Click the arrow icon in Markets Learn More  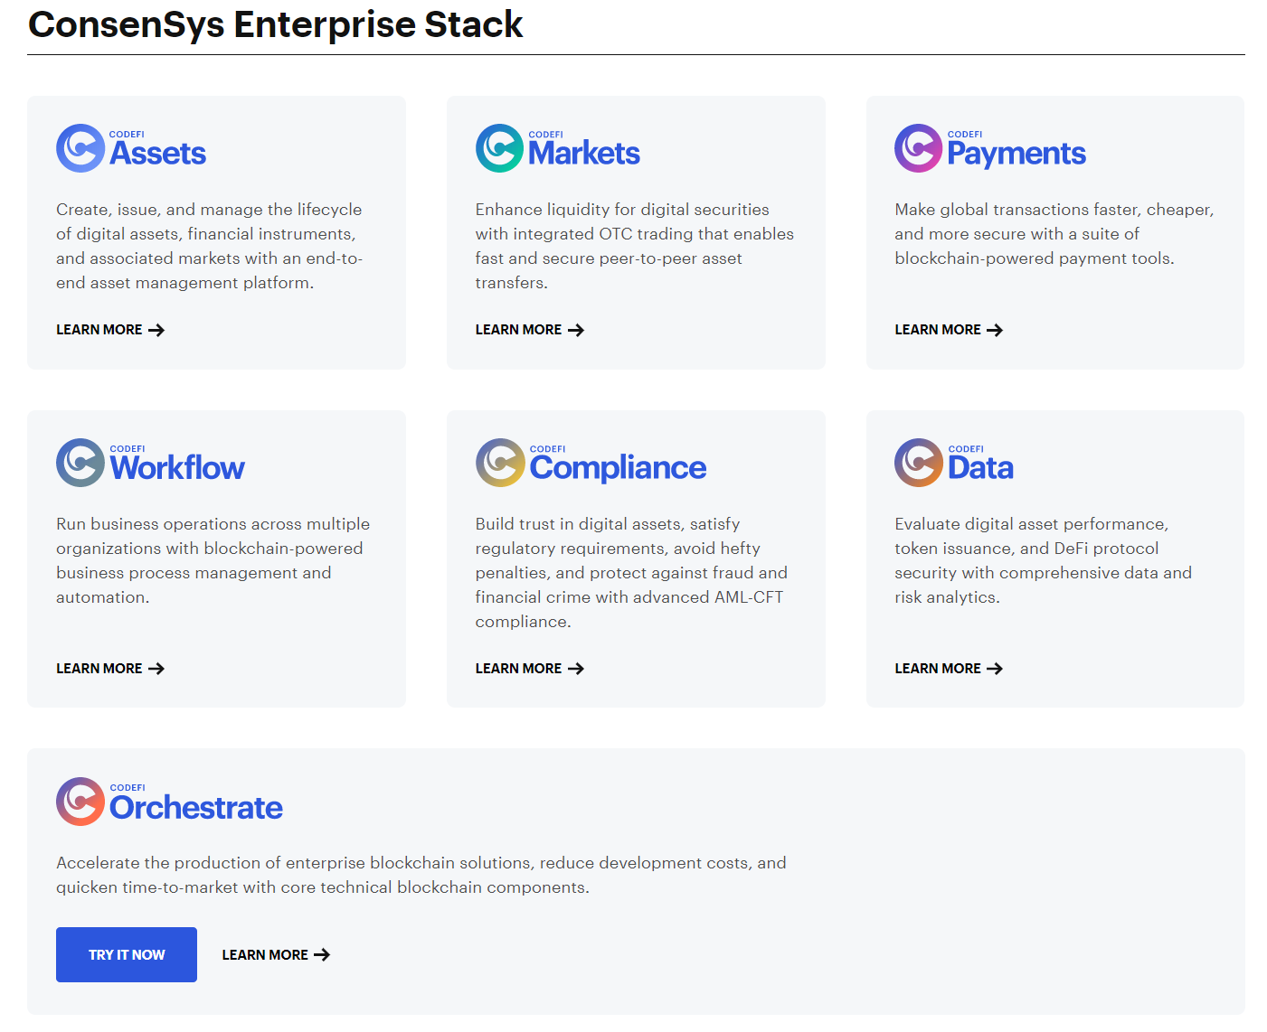pyautogui.click(x=576, y=330)
